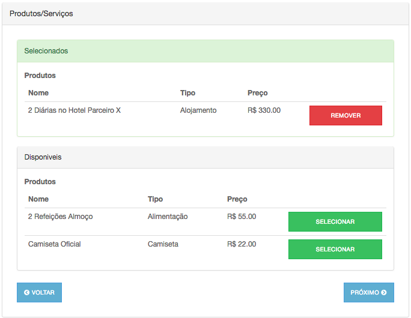The height and width of the screenshot is (318, 411).
Task: Click the Preço column header in Disponíveis table
Action: [237, 199]
